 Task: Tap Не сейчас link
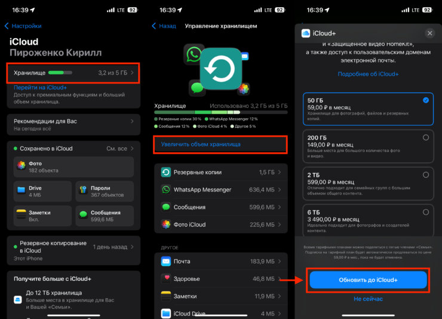368,299
